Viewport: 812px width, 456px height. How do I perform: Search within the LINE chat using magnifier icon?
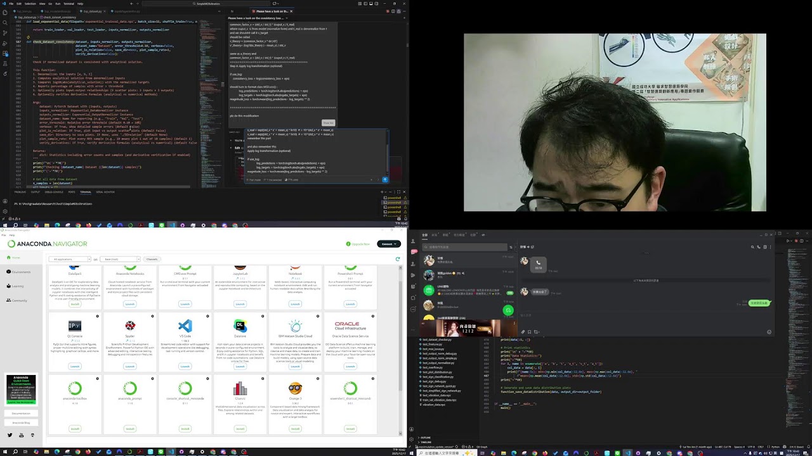(x=752, y=247)
